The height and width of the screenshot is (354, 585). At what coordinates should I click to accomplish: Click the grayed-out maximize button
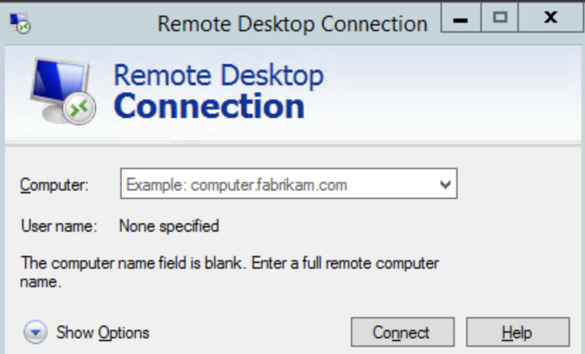[x=500, y=19]
